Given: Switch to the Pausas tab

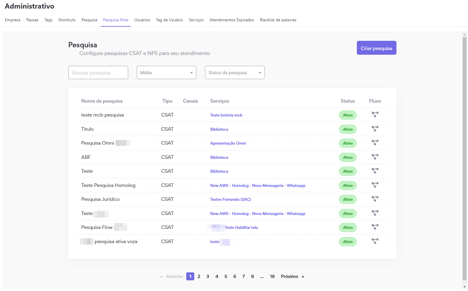Looking at the screenshot, I should coord(32,20).
